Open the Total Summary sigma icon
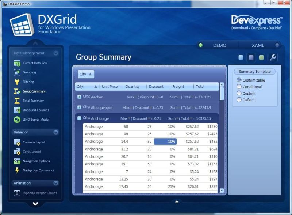This screenshot has height=215, width=292. pos(17,101)
